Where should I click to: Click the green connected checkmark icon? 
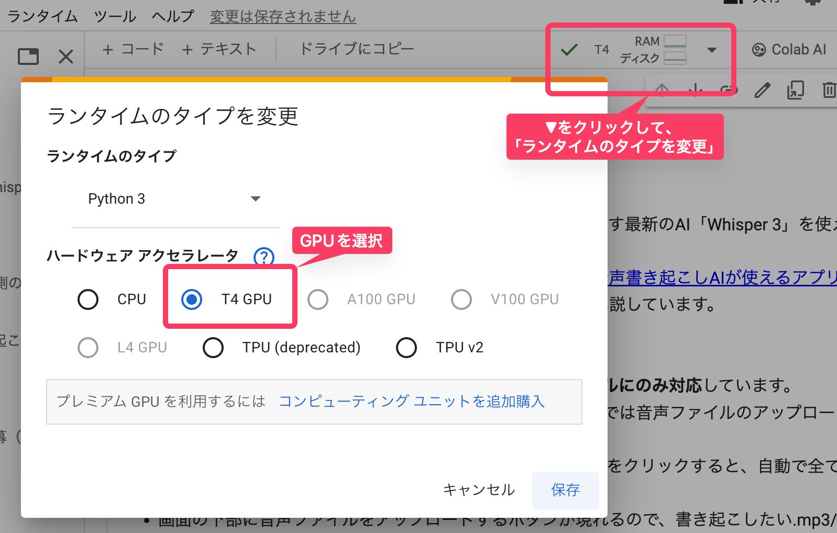[569, 50]
